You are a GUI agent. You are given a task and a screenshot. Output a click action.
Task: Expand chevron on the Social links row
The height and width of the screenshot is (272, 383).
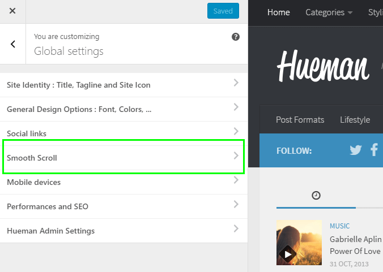236,131
